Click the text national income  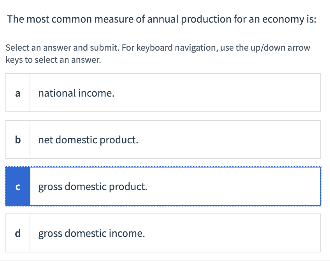pyautogui.click(x=76, y=93)
